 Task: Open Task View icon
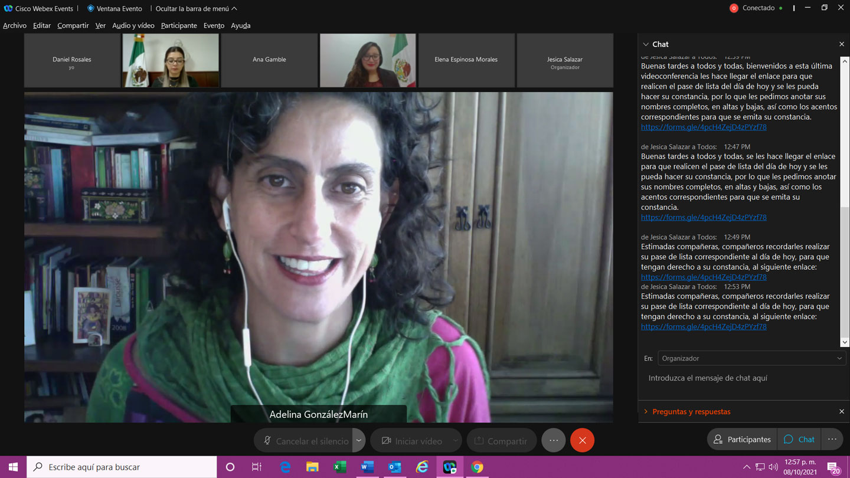(257, 467)
